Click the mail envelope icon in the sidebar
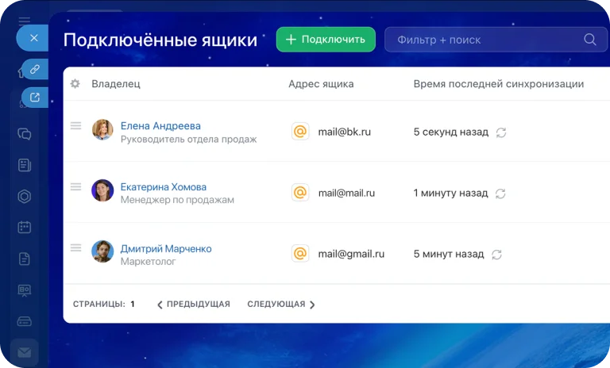Screen dimensions: 610x368 (x=25, y=351)
